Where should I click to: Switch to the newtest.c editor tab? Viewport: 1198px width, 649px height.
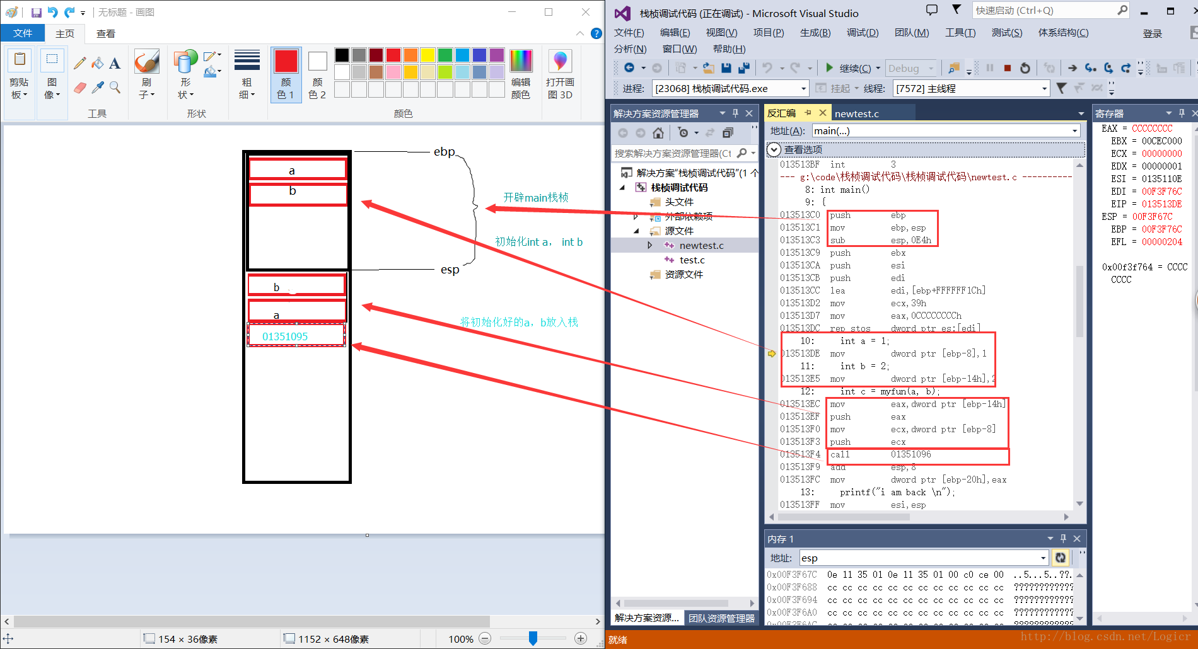point(856,113)
